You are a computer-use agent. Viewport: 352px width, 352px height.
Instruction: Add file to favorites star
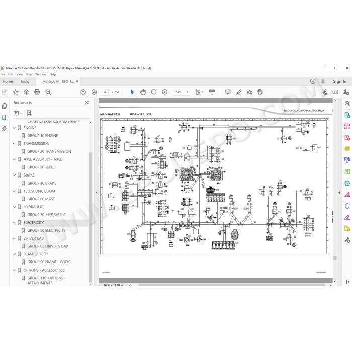point(16,92)
